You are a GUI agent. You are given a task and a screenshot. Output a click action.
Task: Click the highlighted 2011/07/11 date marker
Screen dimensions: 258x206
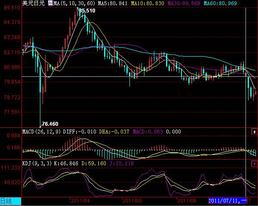[228, 200]
